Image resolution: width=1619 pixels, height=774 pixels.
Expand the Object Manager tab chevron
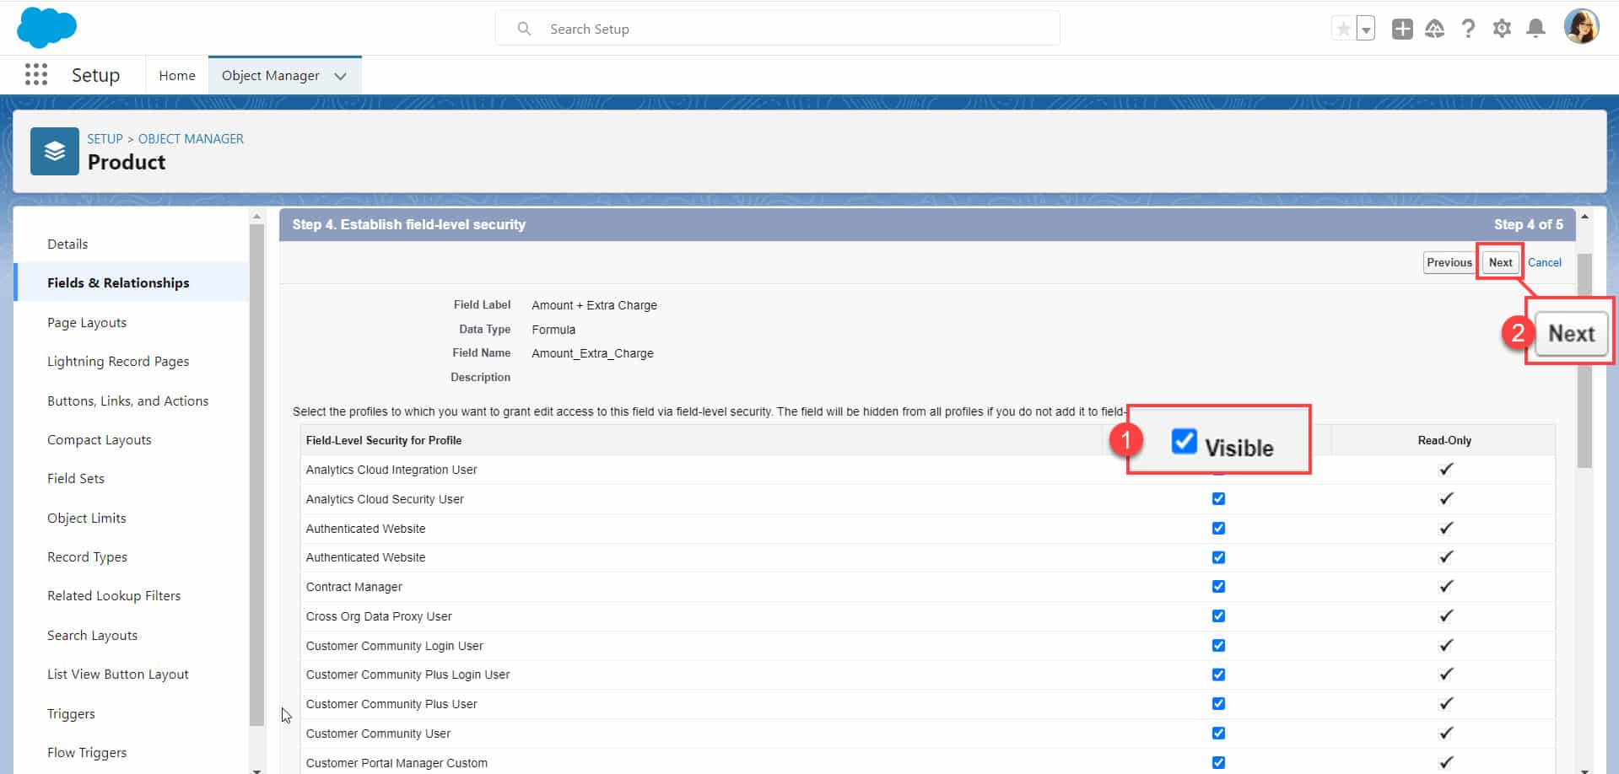(x=340, y=76)
